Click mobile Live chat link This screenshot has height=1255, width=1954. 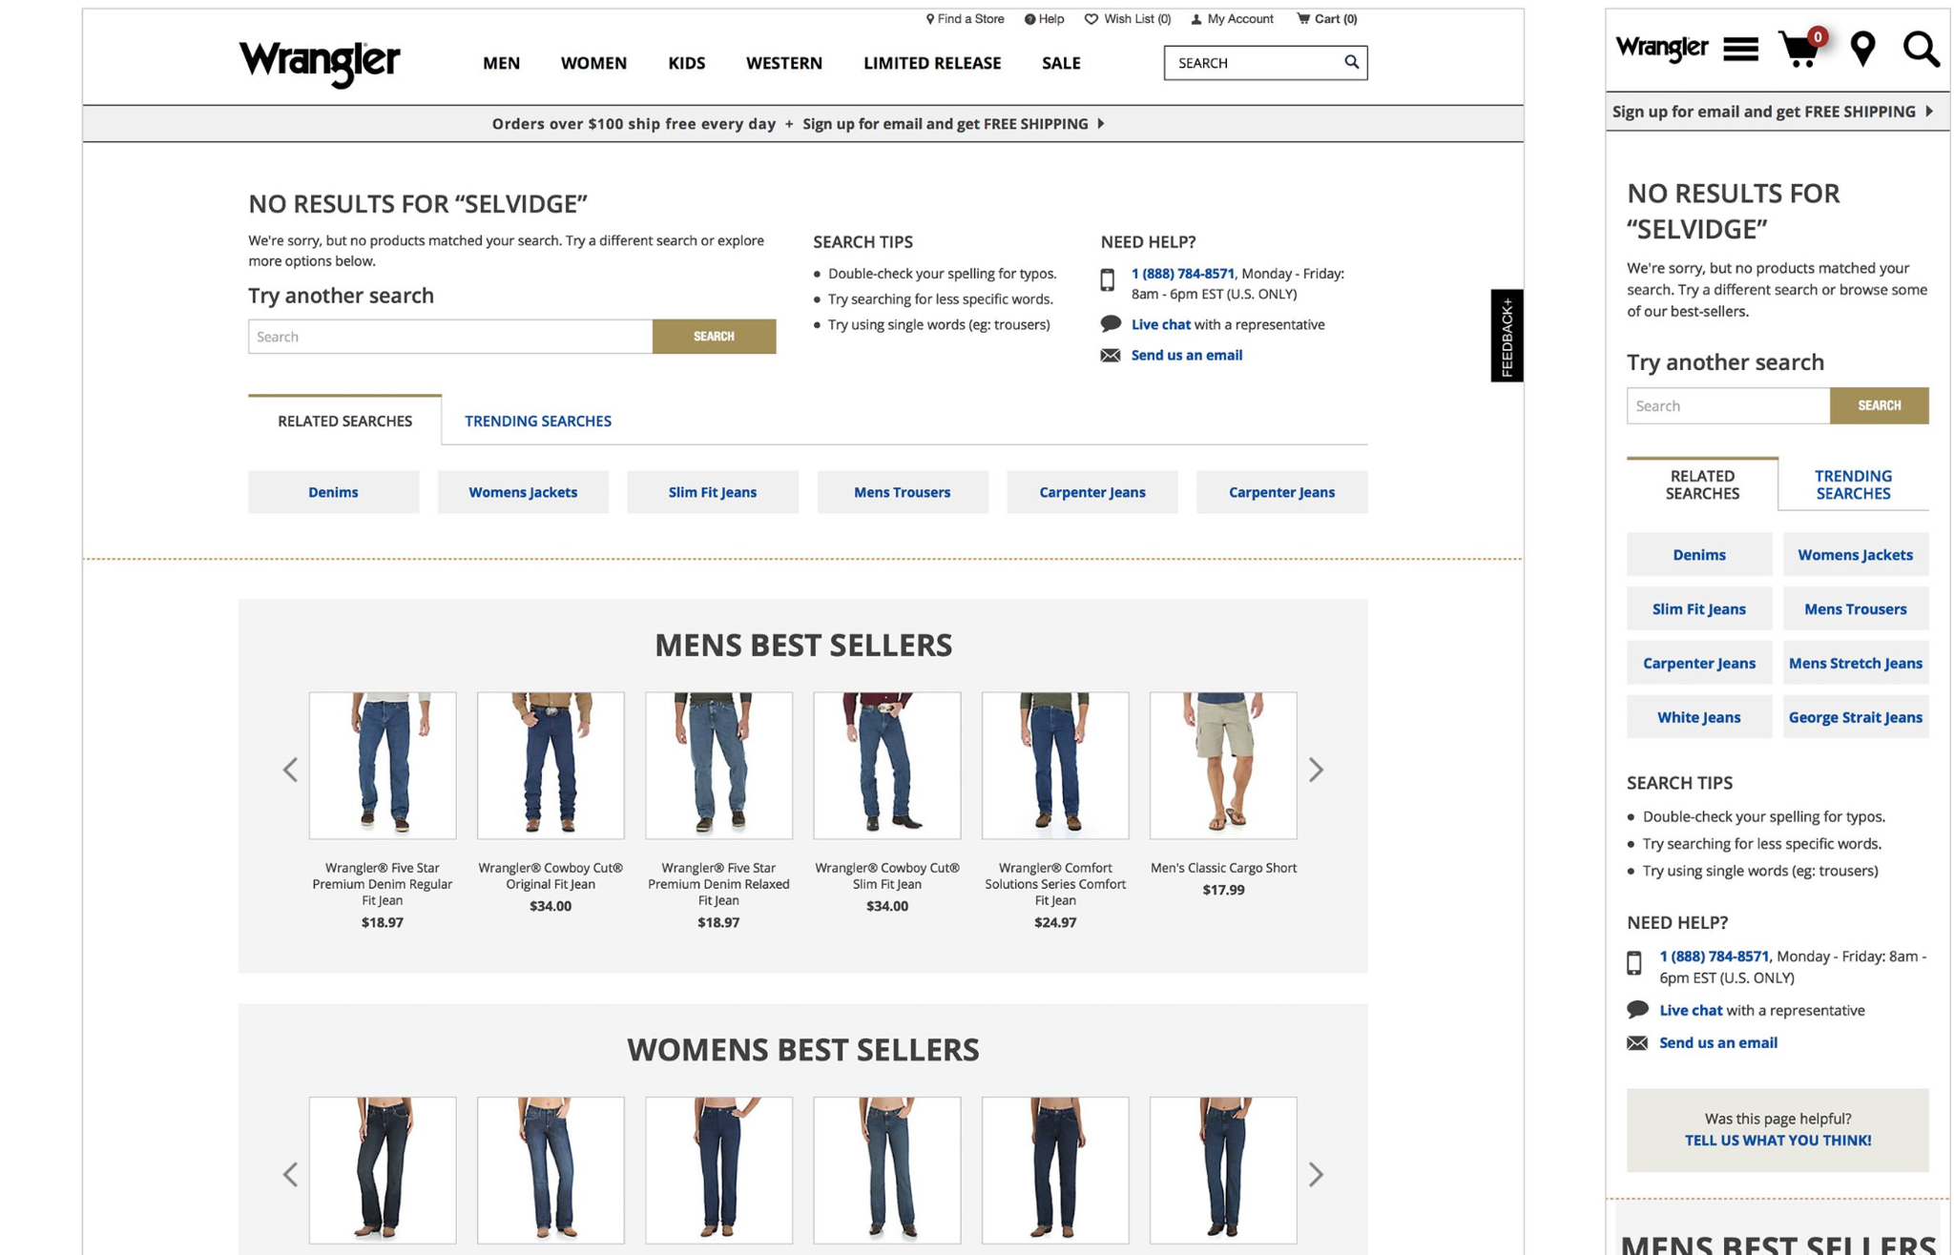(x=1690, y=1010)
